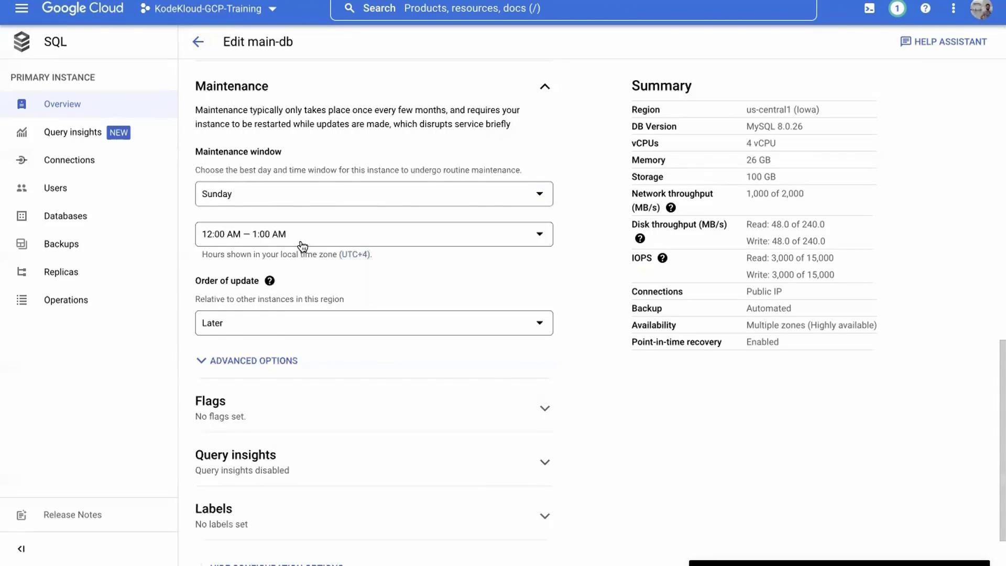Open the three-dot settings menu in header
This screenshot has width=1006, height=566.
point(953,8)
